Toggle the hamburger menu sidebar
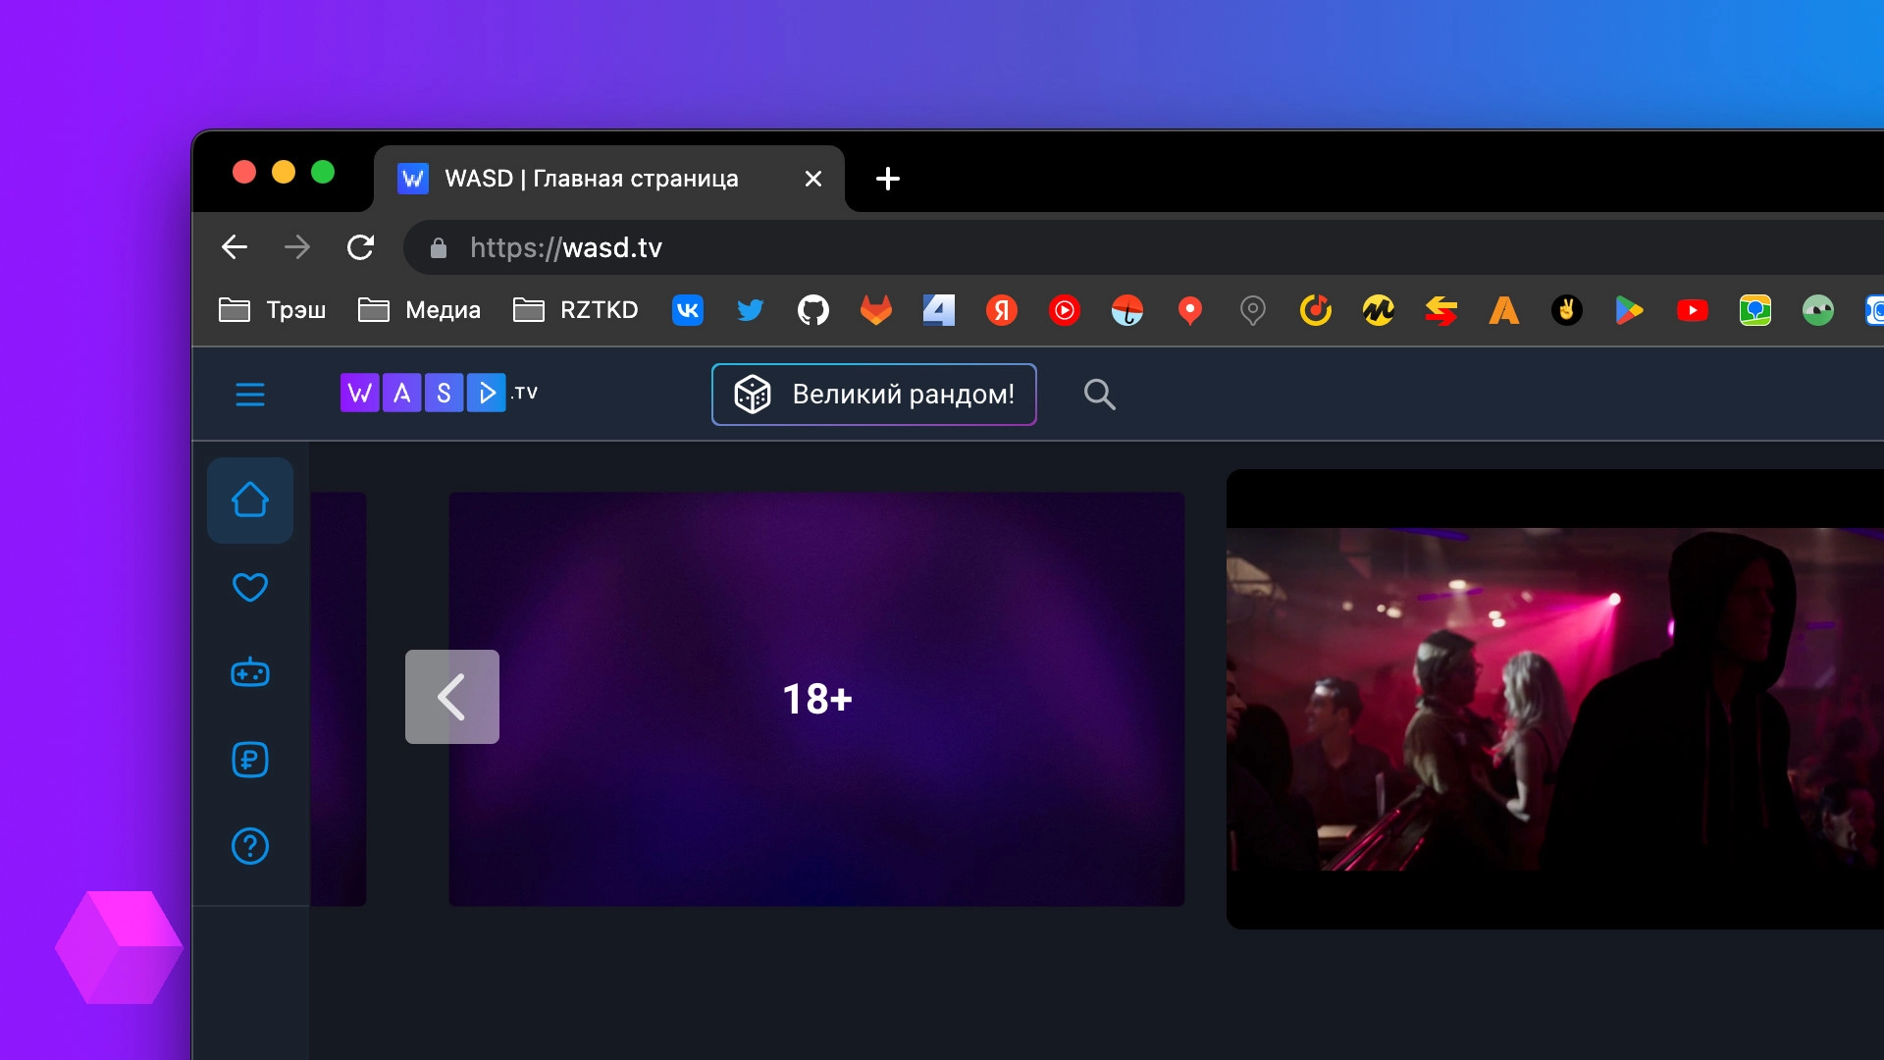1884x1060 pixels. pyautogui.click(x=250, y=395)
